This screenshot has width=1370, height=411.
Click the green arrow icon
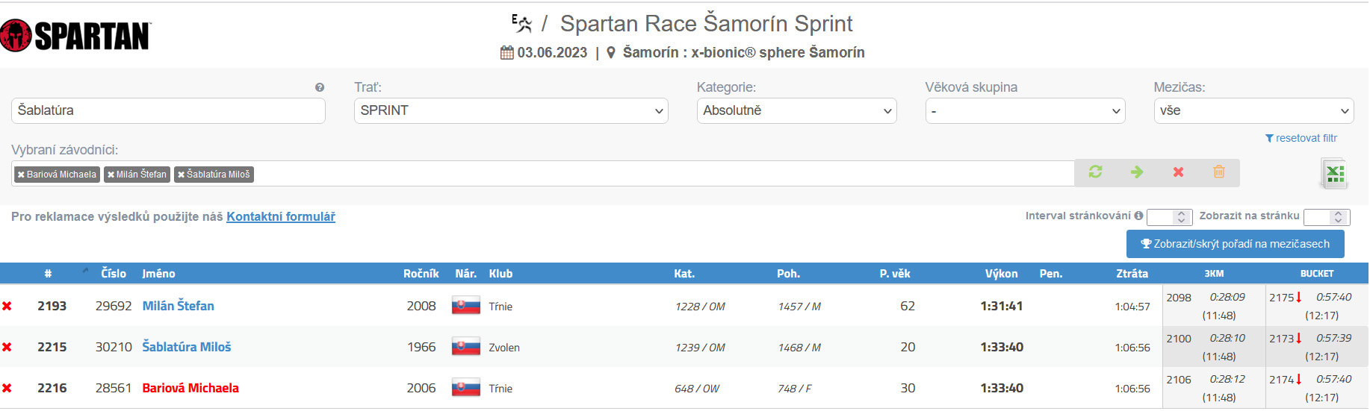pyautogui.click(x=1137, y=172)
